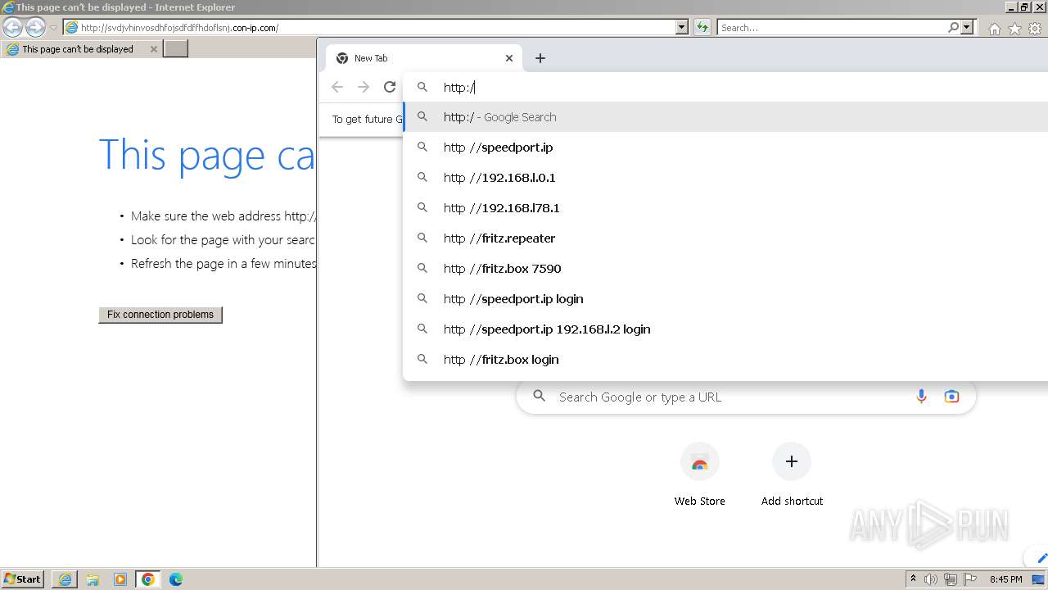Click the Internet Explorer search magnifier icon

pyautogui.click(x=953, y=27)
